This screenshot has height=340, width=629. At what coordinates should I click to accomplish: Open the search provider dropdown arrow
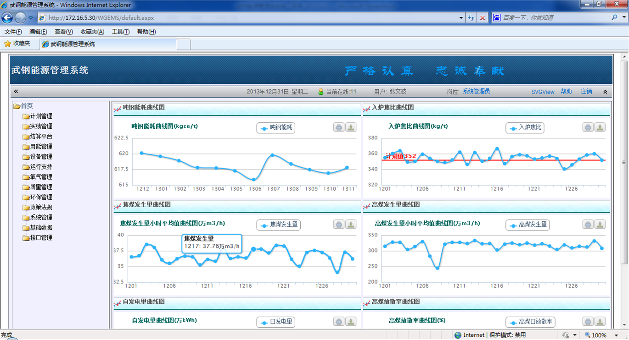click(624, 17)
